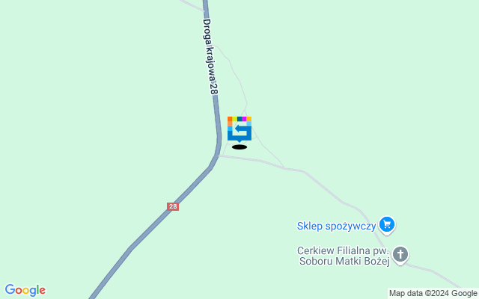The image size is (479, 299).
Task: Click the Map data ©2024 Google attribution
Action: (433, 294)
